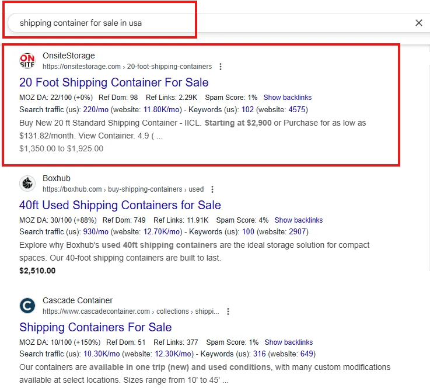Viewport: 430px width, 388px height.
Task: Click 'Ref Links: 11.91K' metric
Action: pos(181,220)
